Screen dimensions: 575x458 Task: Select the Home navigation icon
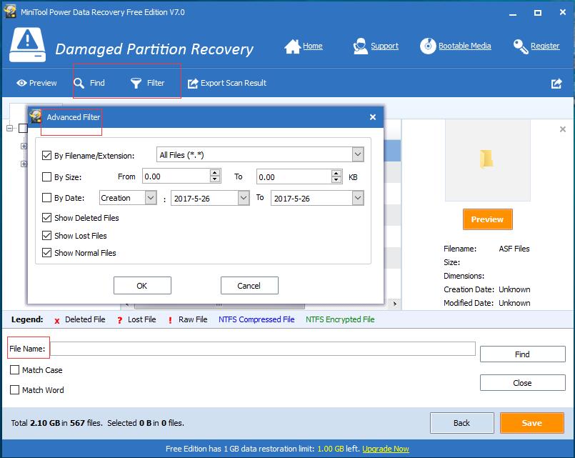[x=304, y=46]
